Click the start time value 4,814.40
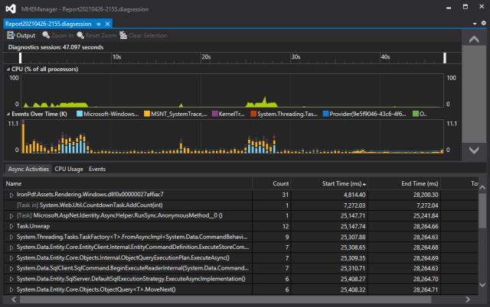Screen dimensions: 490x307 click(354, 195)
